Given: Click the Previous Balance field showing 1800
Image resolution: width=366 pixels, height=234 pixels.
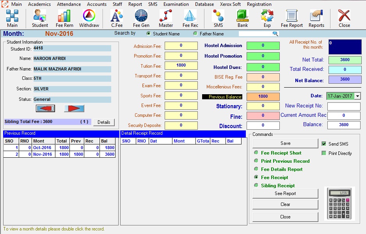Looking at the screenshot, I should tap(263, 97).
